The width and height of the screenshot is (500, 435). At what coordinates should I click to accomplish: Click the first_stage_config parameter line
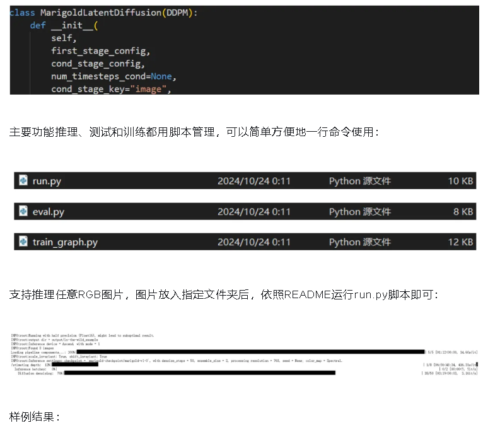[x=101, y=51]
